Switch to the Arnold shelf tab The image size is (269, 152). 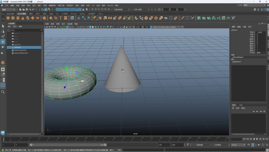74,14
